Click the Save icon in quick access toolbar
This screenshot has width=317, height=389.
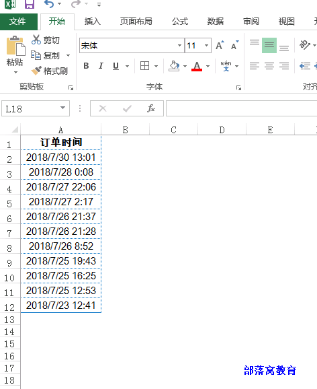[30, 4]
